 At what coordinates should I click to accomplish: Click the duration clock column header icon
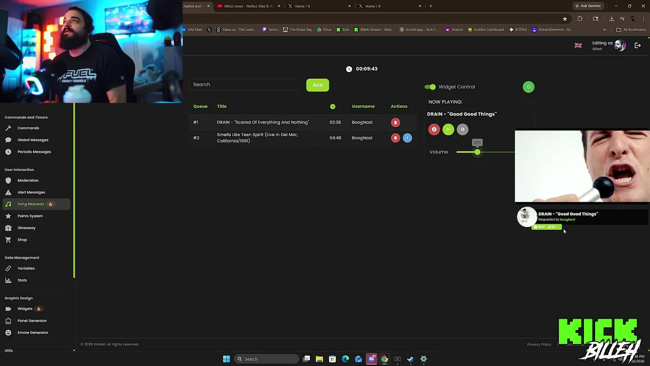(x=333, y=106)
